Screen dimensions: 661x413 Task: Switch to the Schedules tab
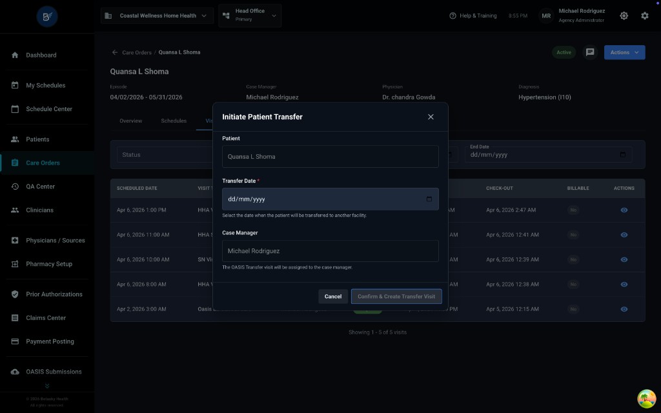[174, 121]
